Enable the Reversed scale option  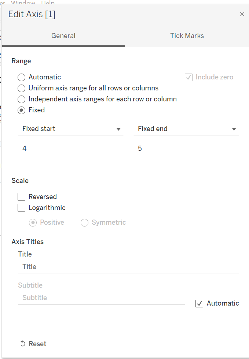21,197
